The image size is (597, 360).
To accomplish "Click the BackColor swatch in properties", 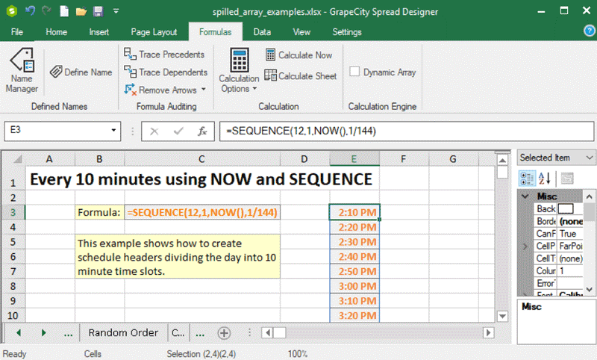I will (566, 209).
